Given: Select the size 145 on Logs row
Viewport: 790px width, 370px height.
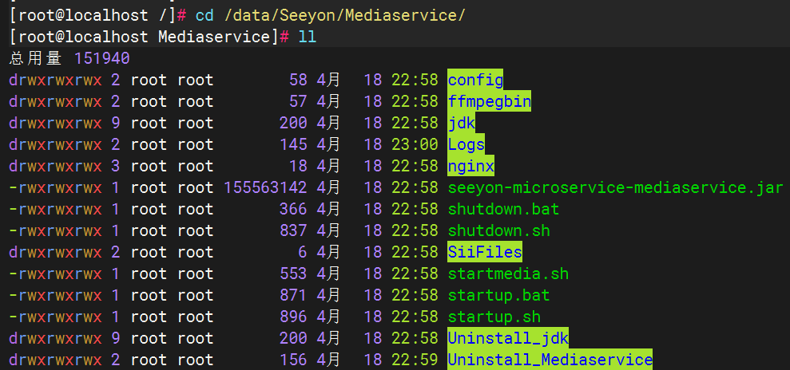Looking at the screenshot, I should [x=293, y=145].
